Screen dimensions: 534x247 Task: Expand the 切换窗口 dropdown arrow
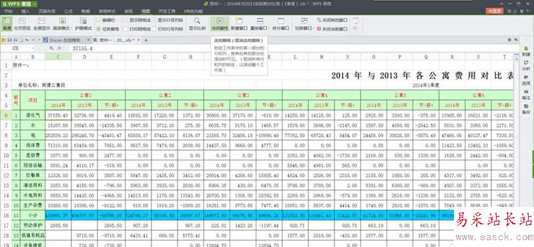point(314,29)
